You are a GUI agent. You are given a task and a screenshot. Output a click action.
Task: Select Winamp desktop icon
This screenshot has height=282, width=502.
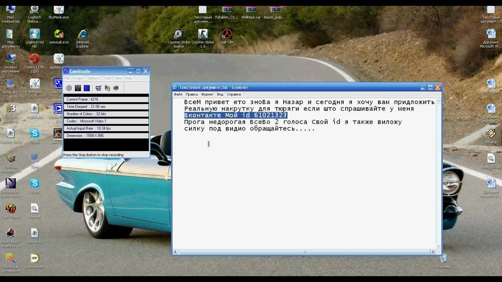(491, 137)
